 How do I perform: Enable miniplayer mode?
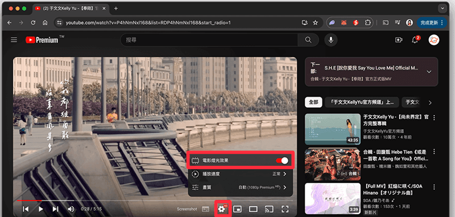(237, 209)
